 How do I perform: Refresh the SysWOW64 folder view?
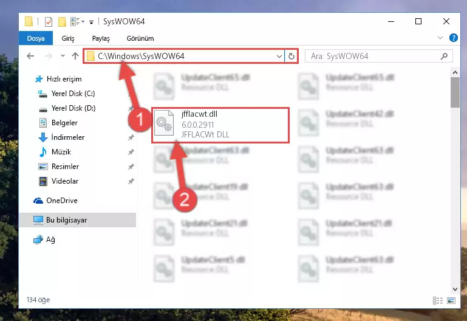click(291, 56)
